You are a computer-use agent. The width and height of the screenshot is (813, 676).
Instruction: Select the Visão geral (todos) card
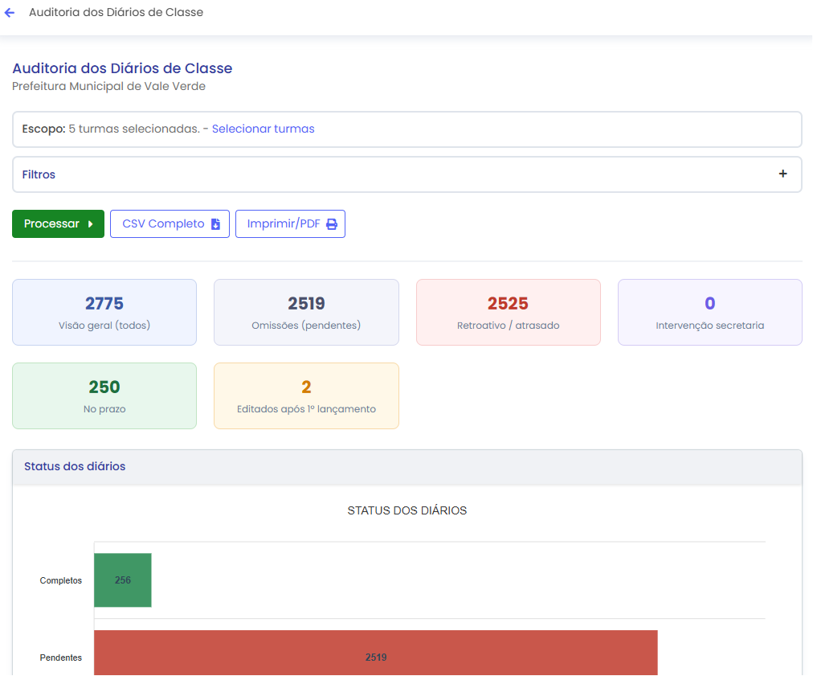click(x=104, y=313)
